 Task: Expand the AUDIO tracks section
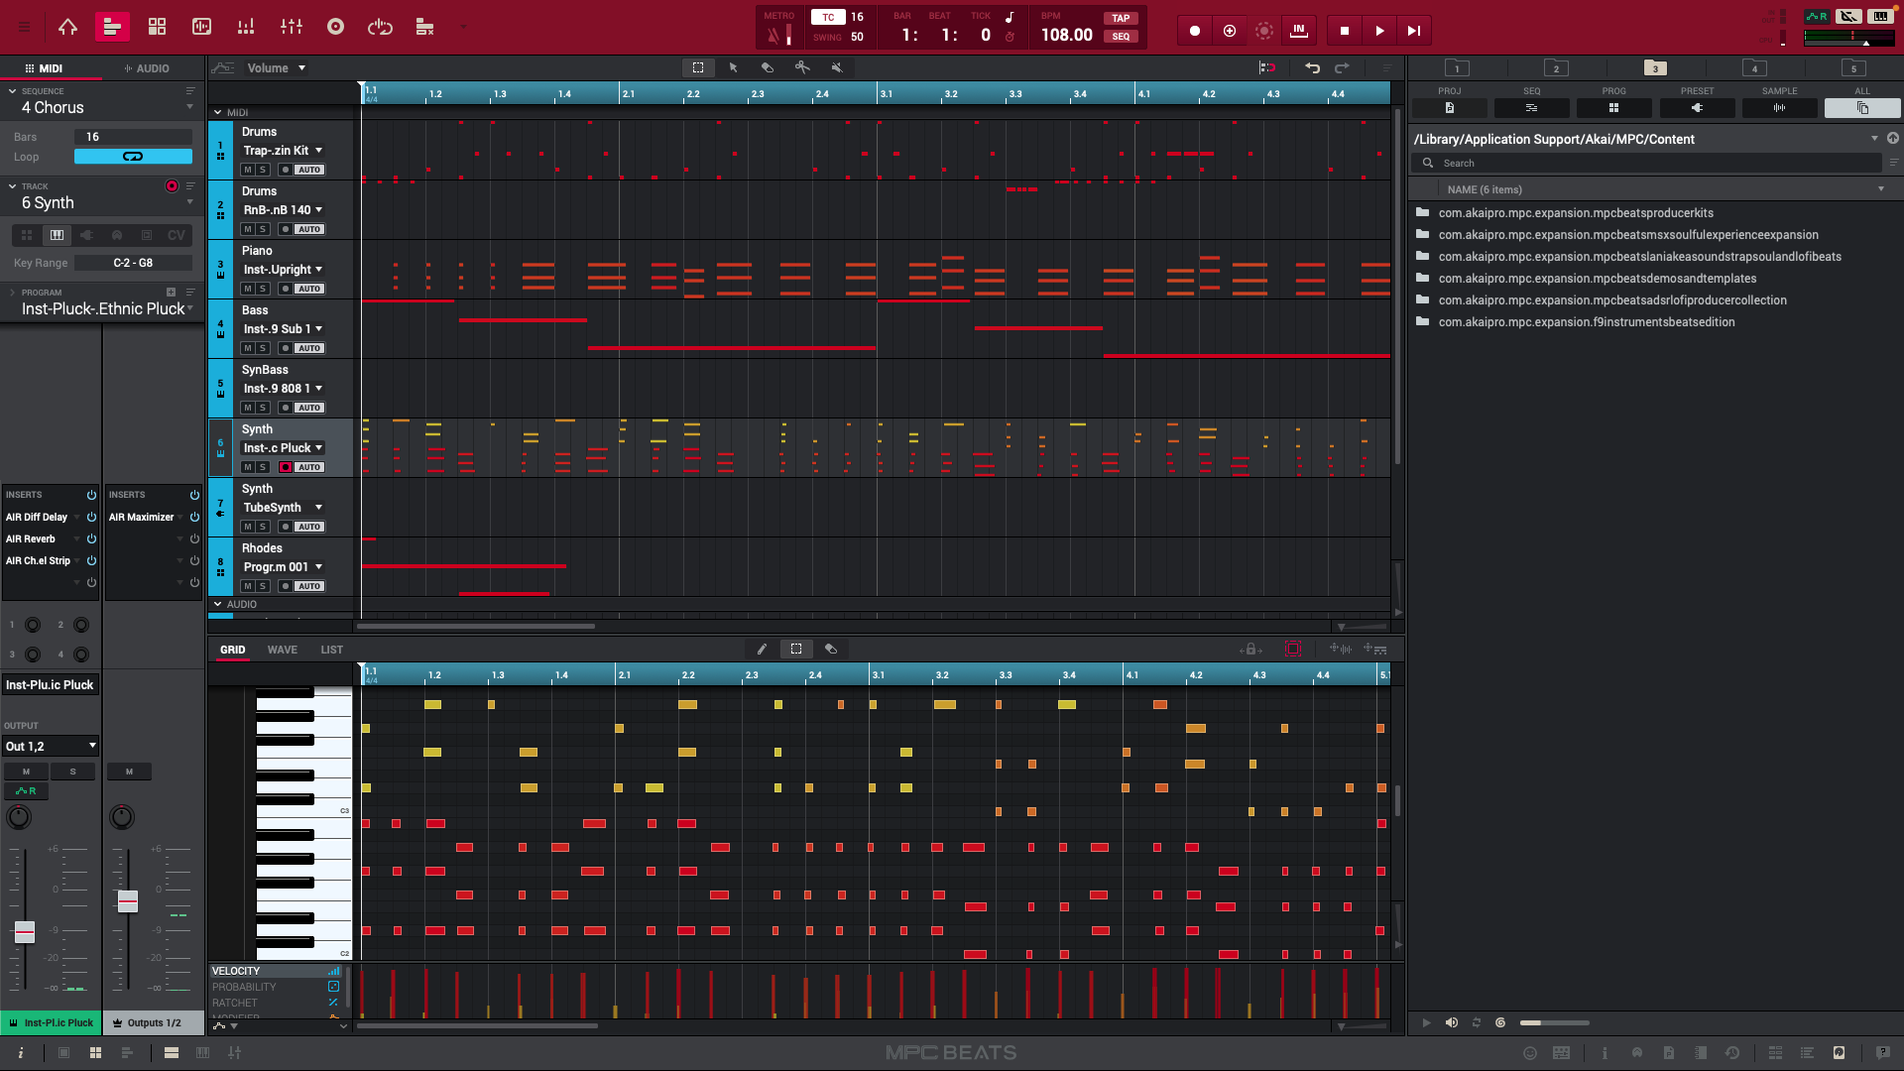point(218,604)
